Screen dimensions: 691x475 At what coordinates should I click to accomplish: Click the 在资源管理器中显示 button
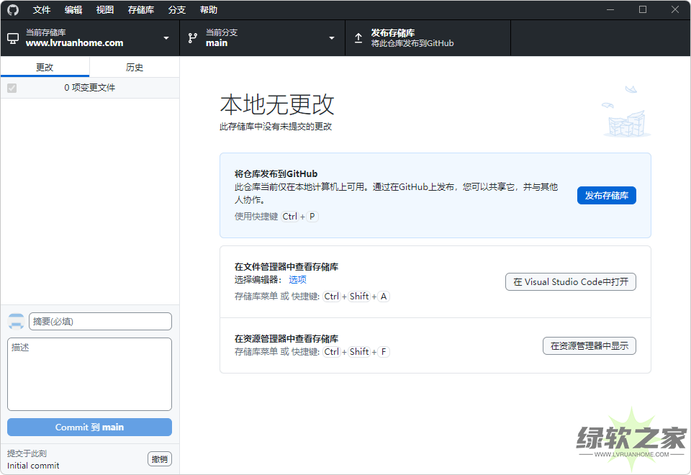(589, 346)
